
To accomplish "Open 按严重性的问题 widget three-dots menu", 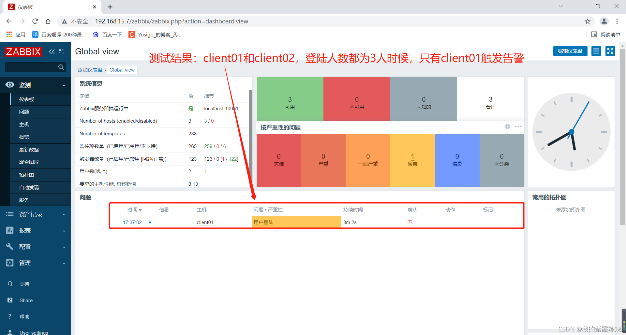I will tap(518, 127).
